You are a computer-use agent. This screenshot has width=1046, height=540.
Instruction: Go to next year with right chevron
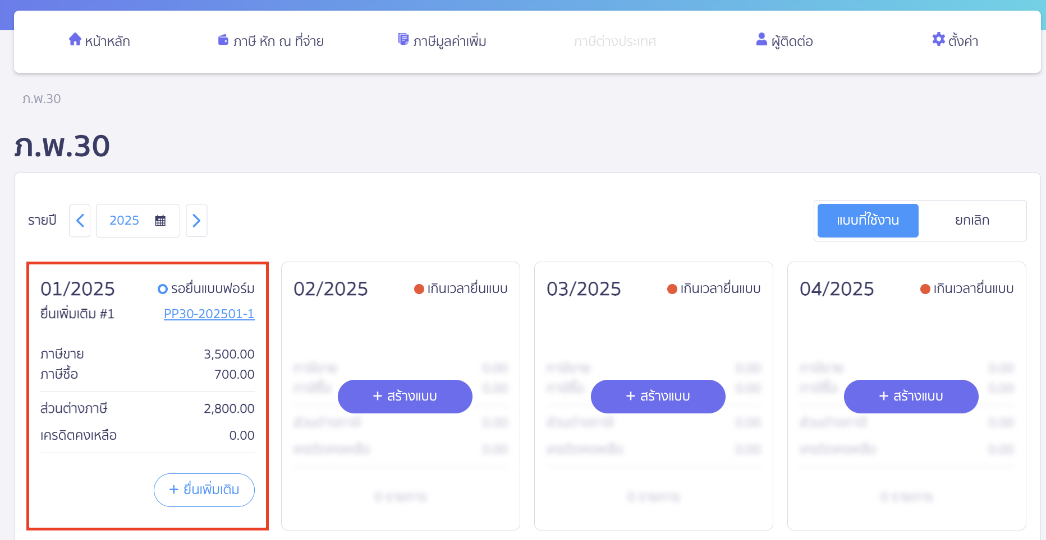point(196,221)
